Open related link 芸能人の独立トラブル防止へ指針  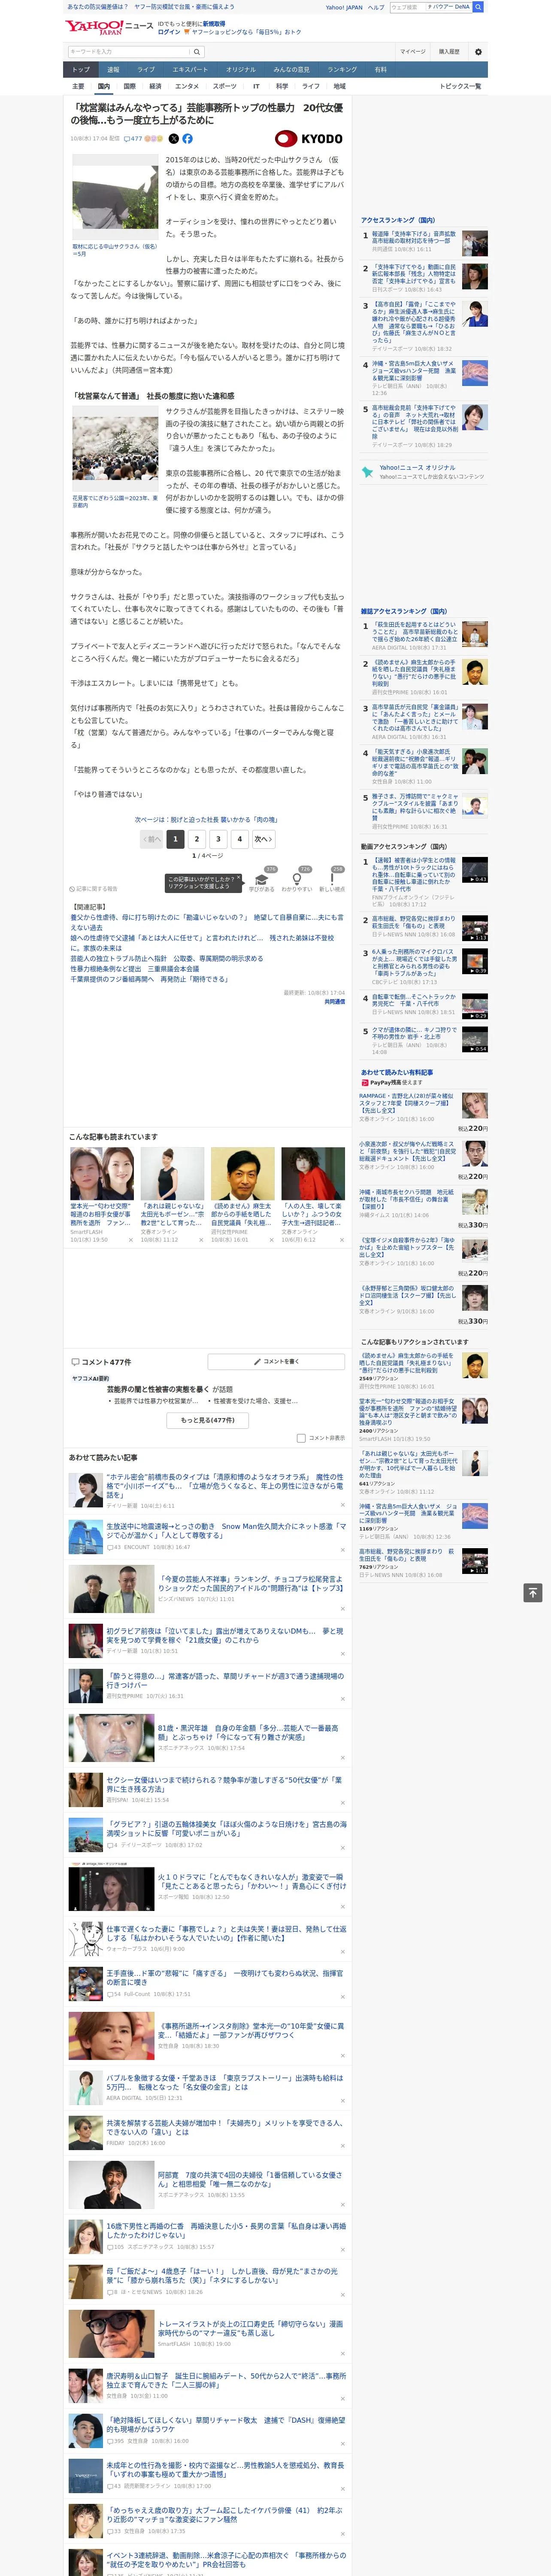click(x=167, y=958)
